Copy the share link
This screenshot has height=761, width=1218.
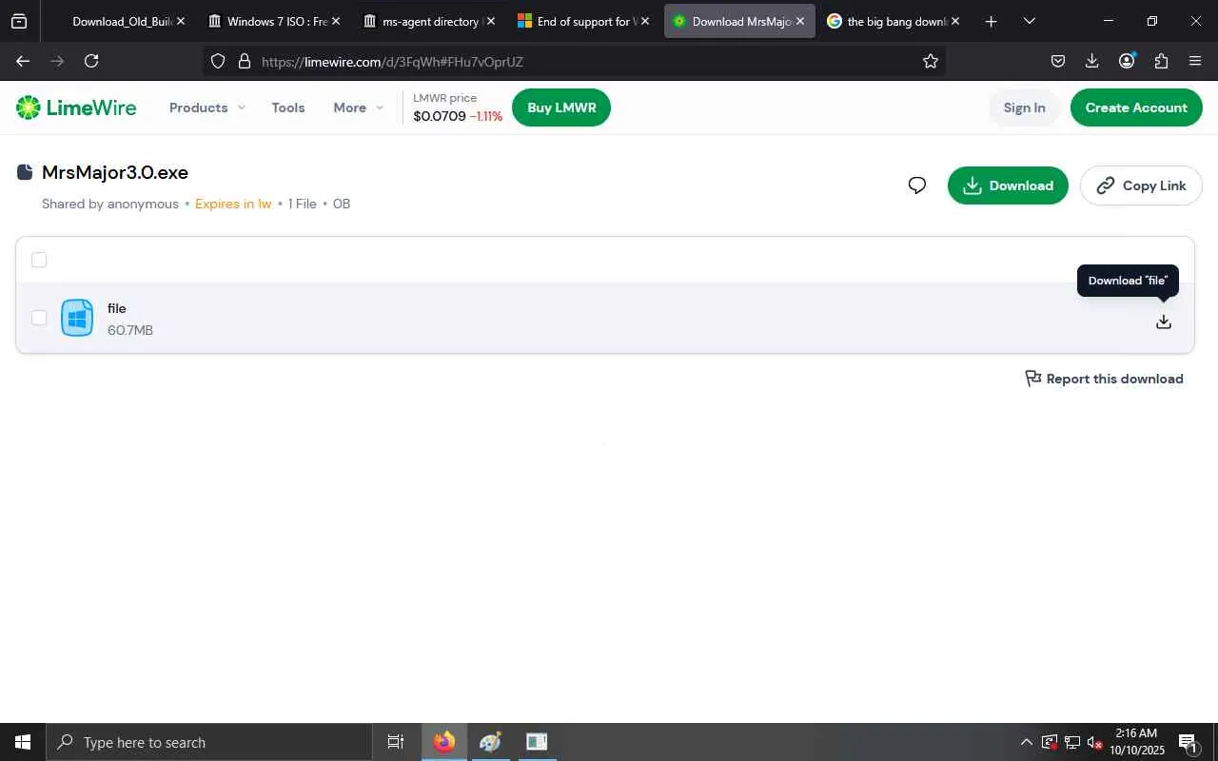[1141, 185]
